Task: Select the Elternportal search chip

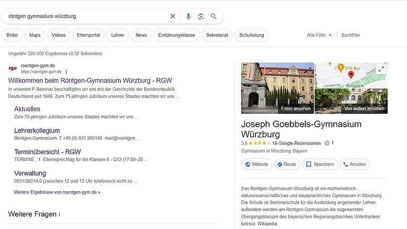Action: 89,35
